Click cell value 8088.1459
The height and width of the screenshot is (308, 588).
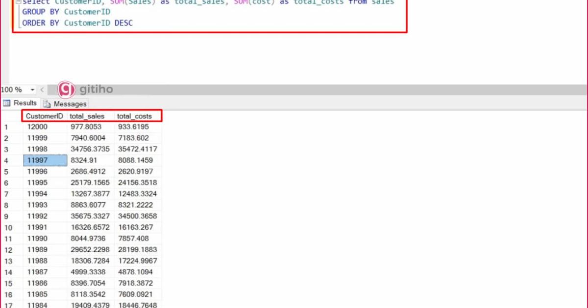[x=138, y=160]
